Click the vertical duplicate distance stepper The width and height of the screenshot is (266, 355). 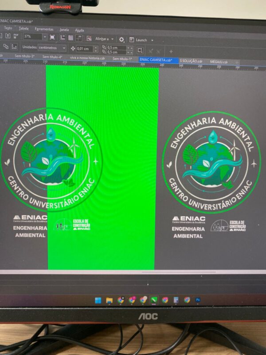click(130, 52)
